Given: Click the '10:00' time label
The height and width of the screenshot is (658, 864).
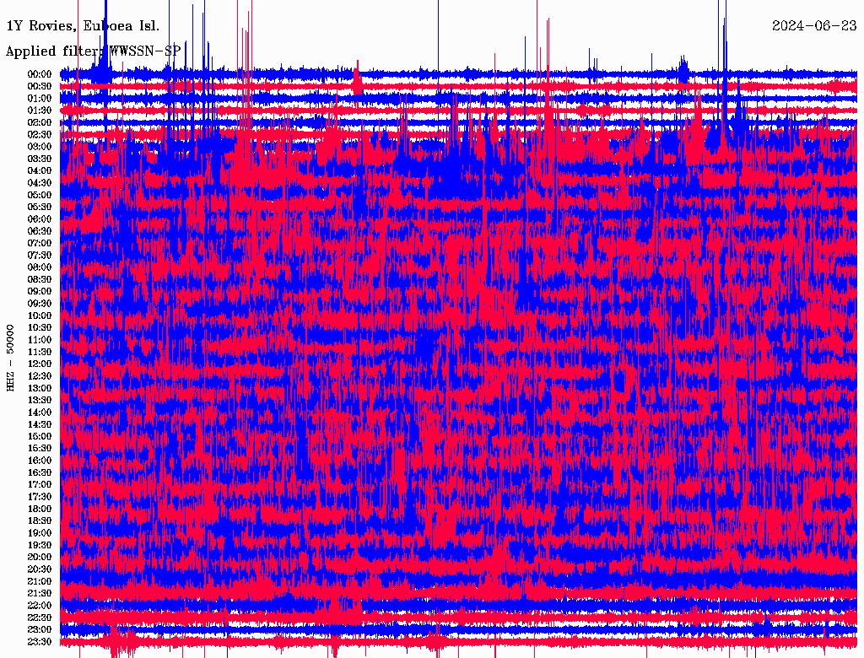Looking at the screenshot, I should [40, 316].
